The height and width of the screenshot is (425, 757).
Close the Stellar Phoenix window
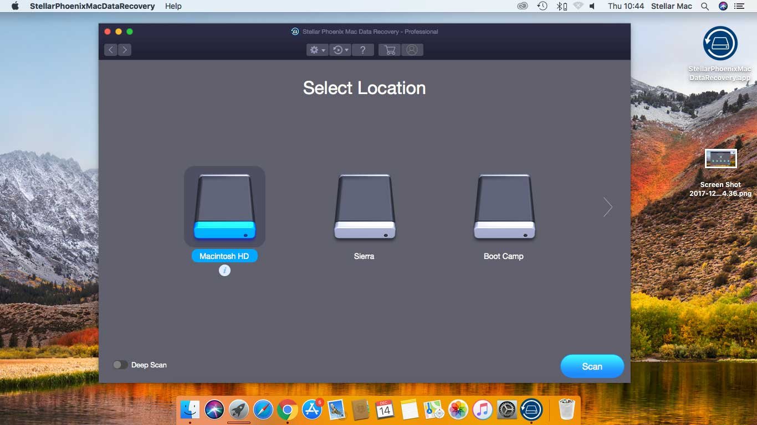[x=108, y=32]
